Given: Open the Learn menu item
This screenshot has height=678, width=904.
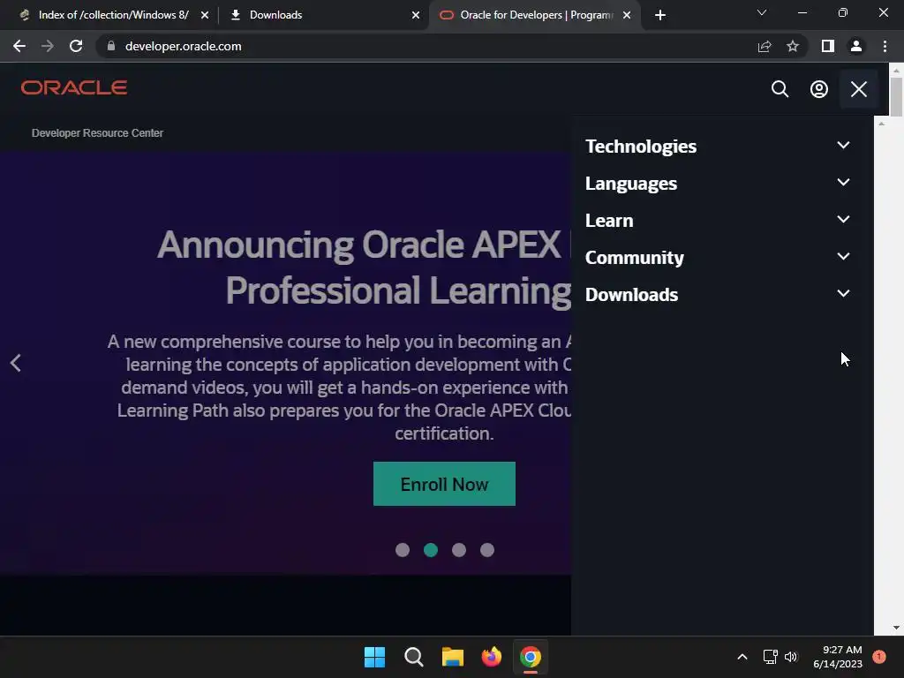Looking at the screenshot, I should click(x=609, y=220).
